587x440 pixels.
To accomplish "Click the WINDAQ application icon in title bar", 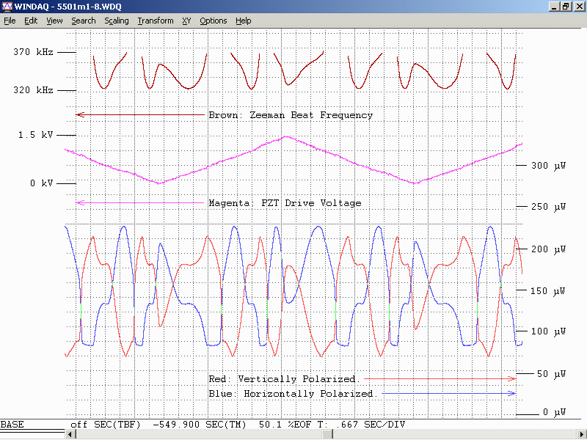I will [x=7, y=7].
